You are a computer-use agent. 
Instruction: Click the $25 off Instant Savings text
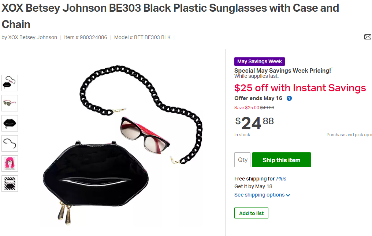coord(300,88)
